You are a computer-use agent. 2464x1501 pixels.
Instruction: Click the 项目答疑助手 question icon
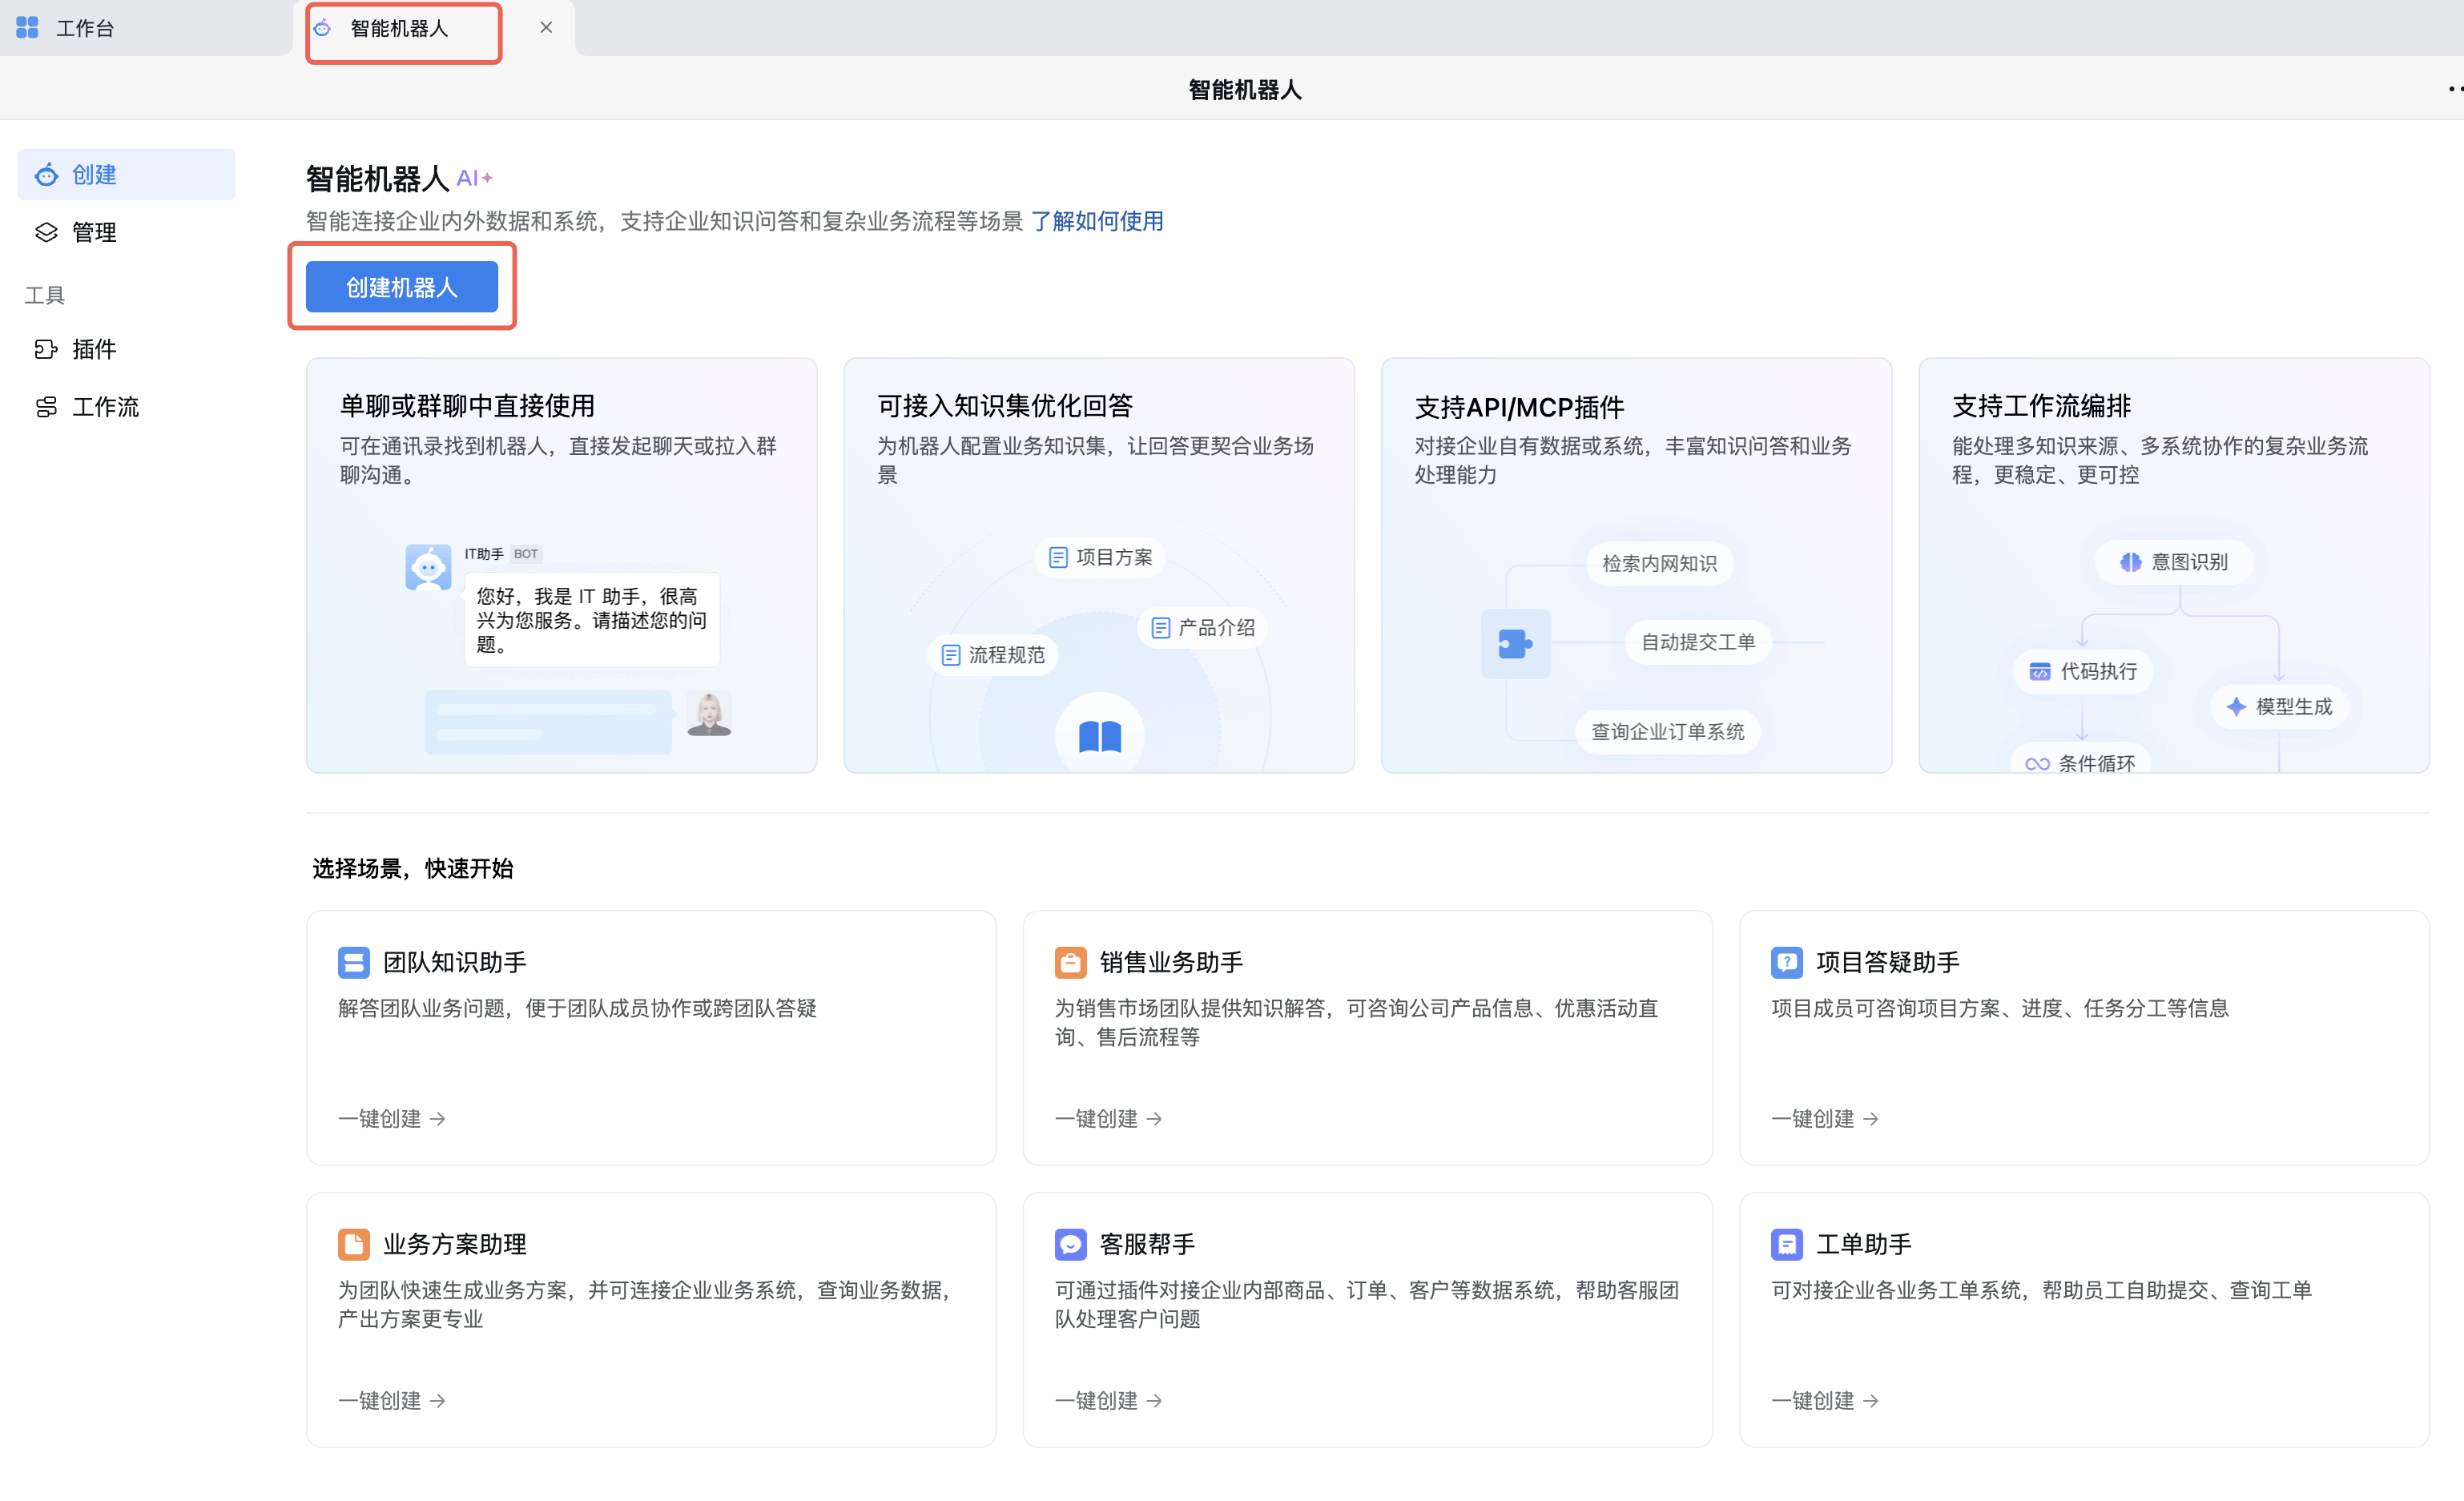[1786, 962]
